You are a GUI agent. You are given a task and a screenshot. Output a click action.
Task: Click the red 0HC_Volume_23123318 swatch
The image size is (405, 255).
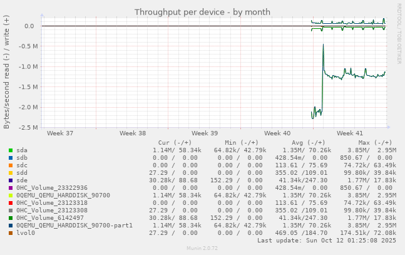[11, 203]
